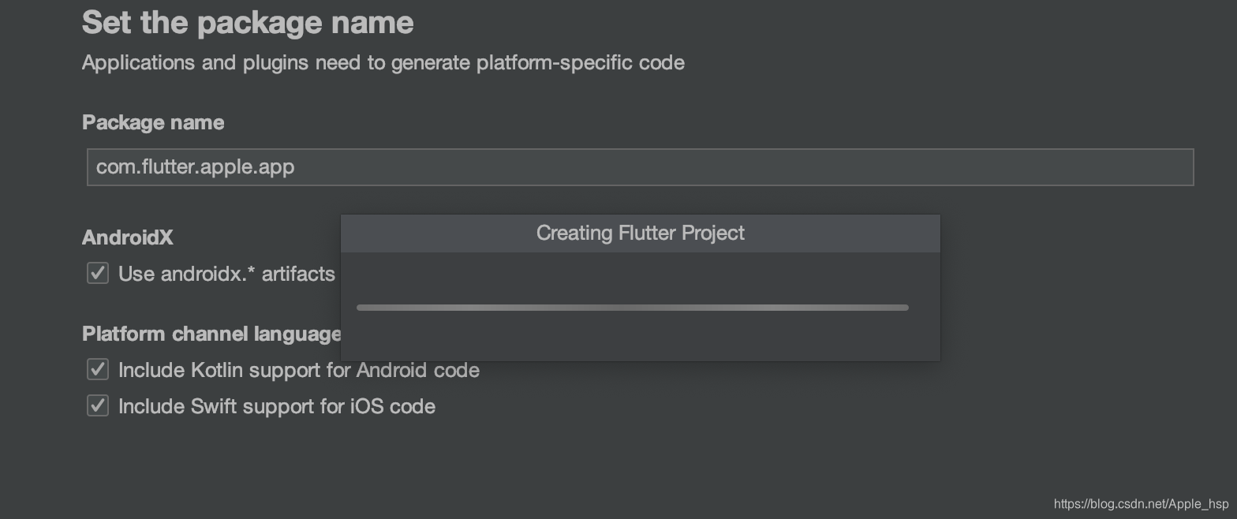Click Include Kotlin support for Android code label

pyautogui.click(x=298, y=370)
